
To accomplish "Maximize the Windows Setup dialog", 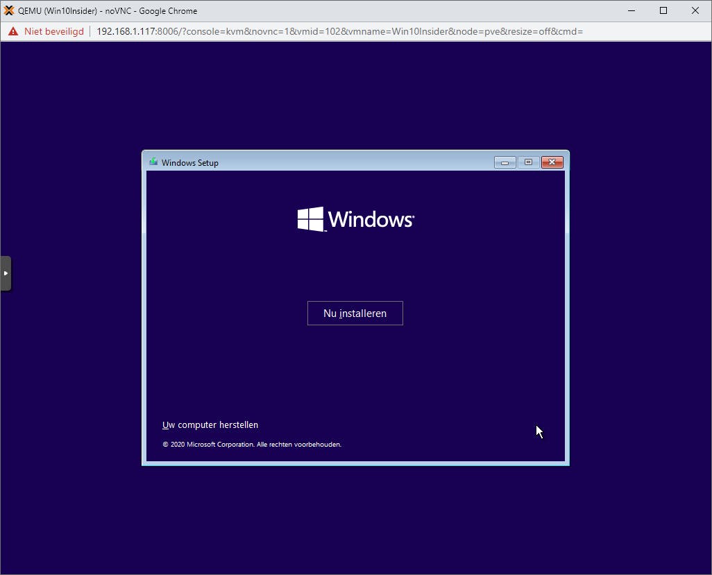I will coord(528,162).
